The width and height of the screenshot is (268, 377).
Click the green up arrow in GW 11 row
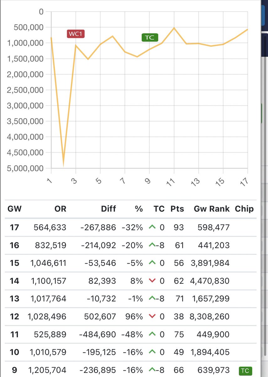tap(153, 334)
